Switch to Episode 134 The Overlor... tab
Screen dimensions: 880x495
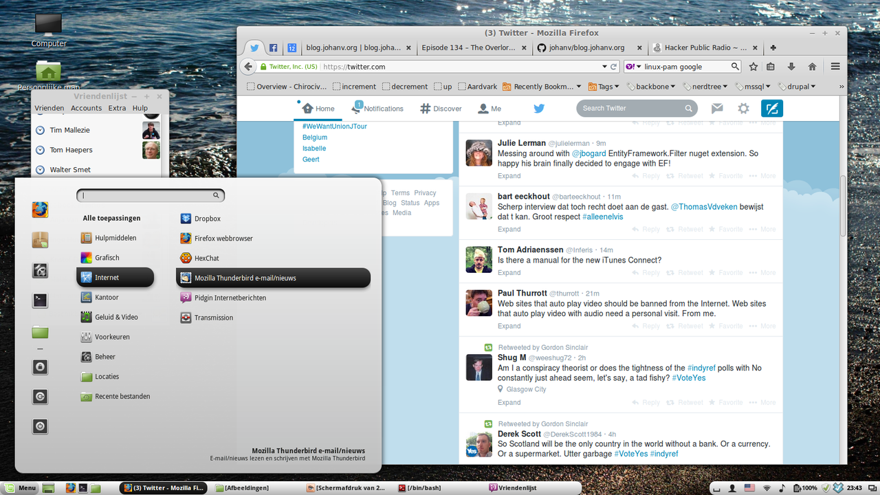pyautogui.click(x=473, y=47)
